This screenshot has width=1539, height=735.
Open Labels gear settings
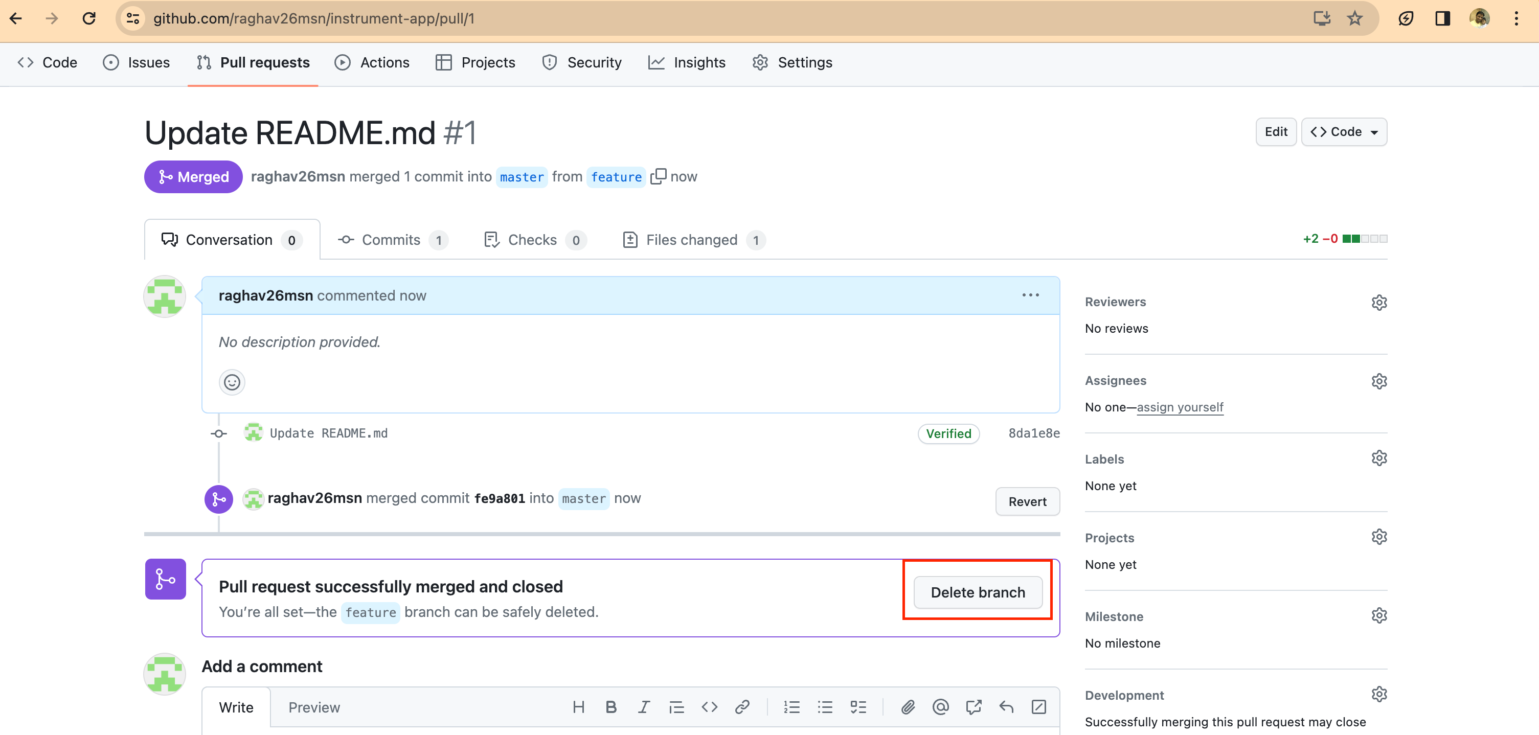coord(1379,458)
